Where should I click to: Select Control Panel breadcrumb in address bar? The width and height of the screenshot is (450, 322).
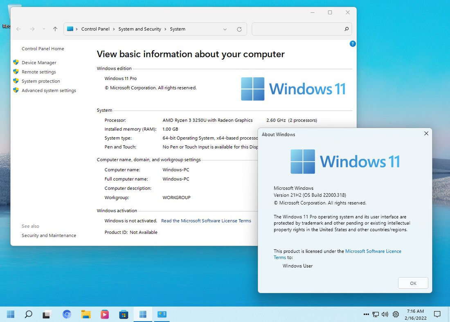(x=95, y=29)
